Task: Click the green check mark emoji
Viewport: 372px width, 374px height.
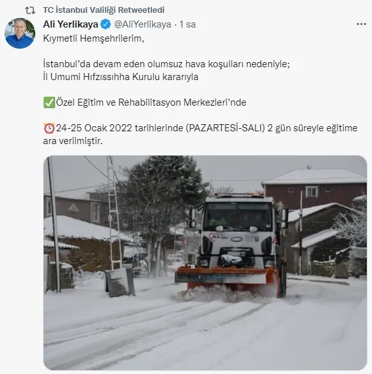Action: click(x=49, y=102)
